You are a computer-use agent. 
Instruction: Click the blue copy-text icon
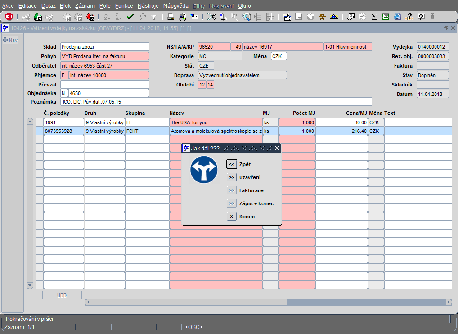pos(223,17)
